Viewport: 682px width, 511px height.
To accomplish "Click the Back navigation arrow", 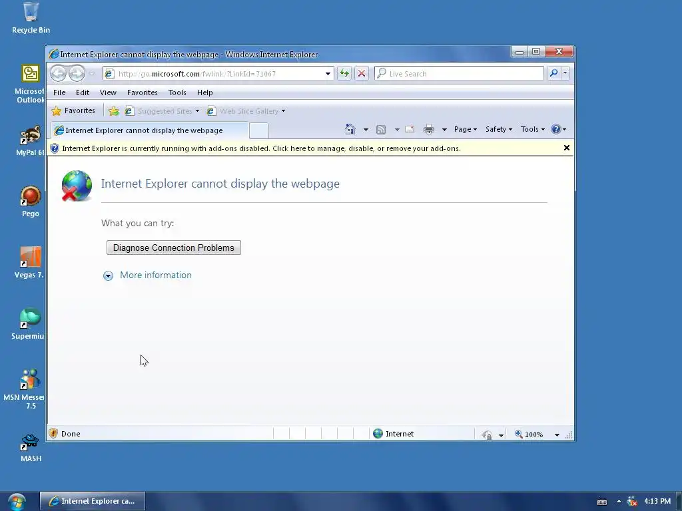I will coord(58,73).
